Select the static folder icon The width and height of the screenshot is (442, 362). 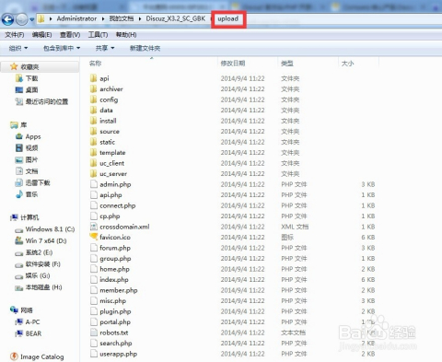tap(93, 142)
